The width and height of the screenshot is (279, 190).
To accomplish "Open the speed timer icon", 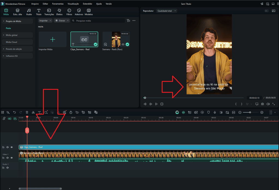I will pyautogui.click(x=71, y=112).
